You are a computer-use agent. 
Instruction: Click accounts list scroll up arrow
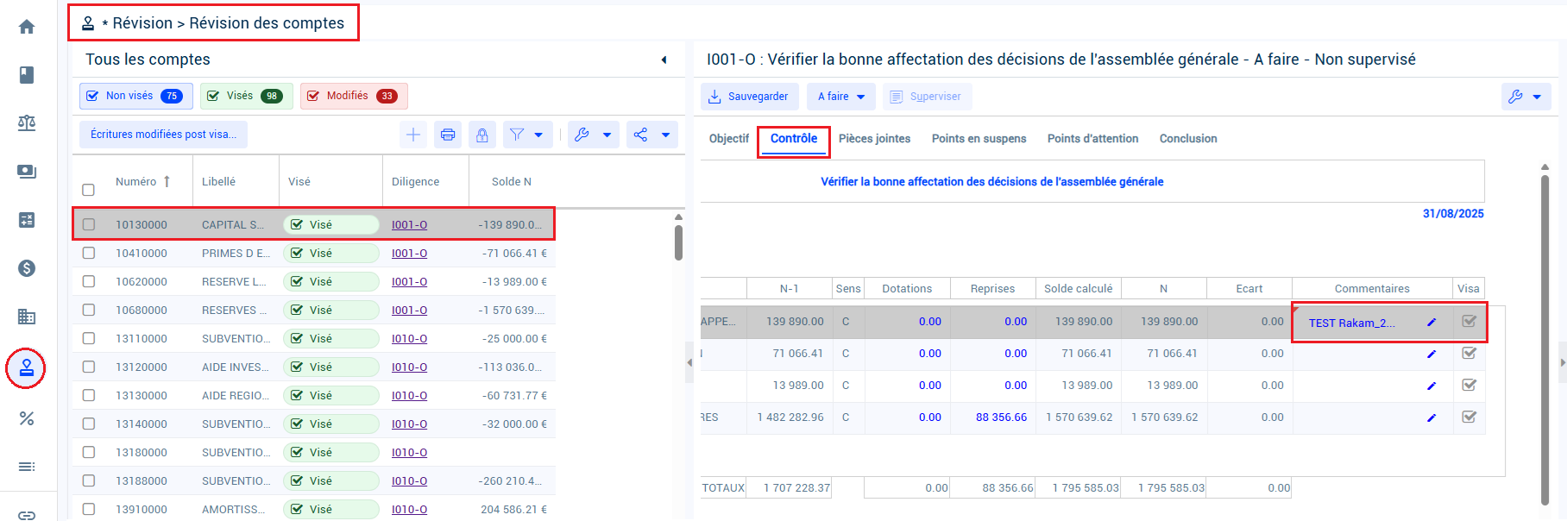click(678, 217)
